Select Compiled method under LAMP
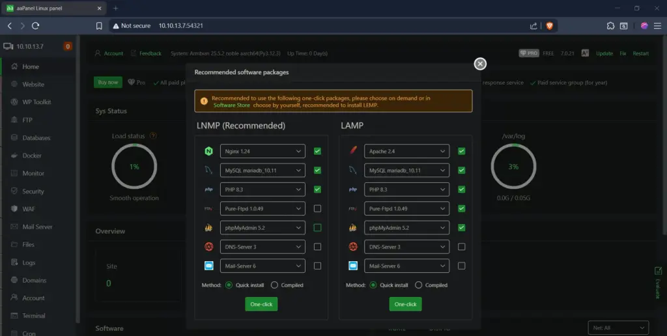 click(419, 285)
